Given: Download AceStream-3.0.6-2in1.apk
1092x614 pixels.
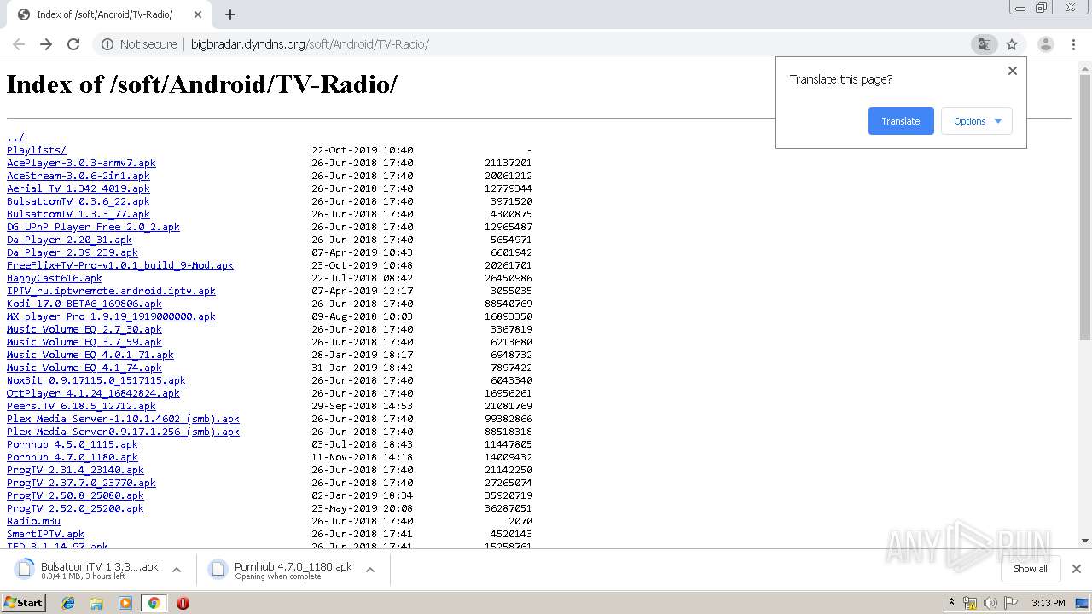Looking at the screenshot, I should pos(78,176).
